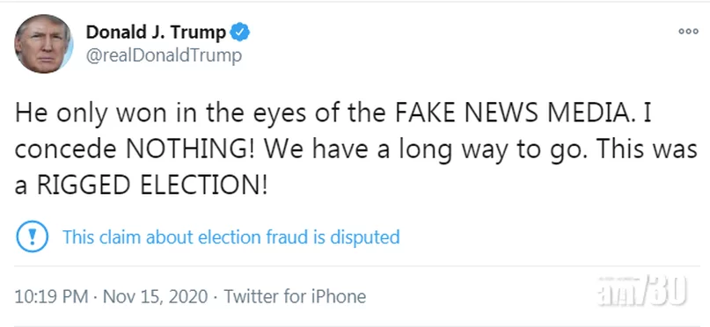Screen dimensions: 710x327
Task: Click the RIGGED ELECTION! text
Action: click(x=151, y=185)
